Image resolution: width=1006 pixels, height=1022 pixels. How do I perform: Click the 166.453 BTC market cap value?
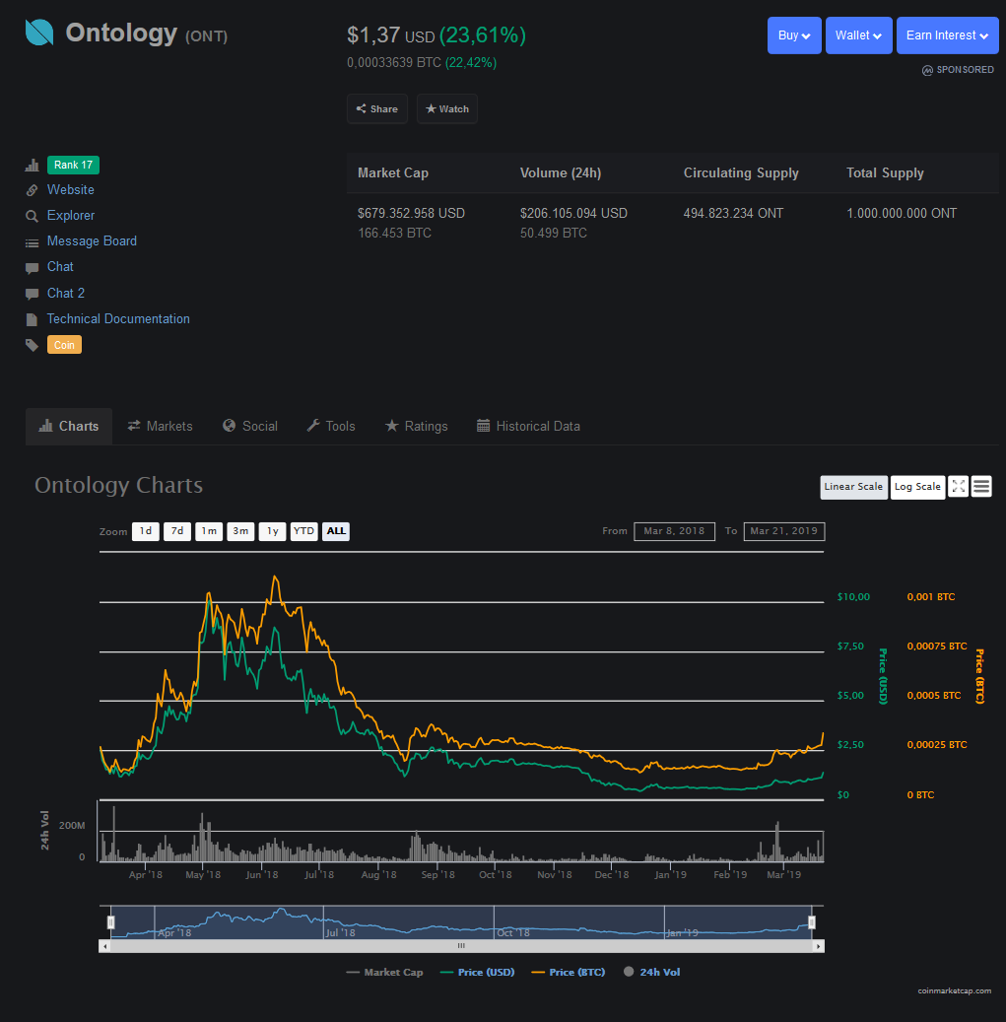[x=394, y=233]
